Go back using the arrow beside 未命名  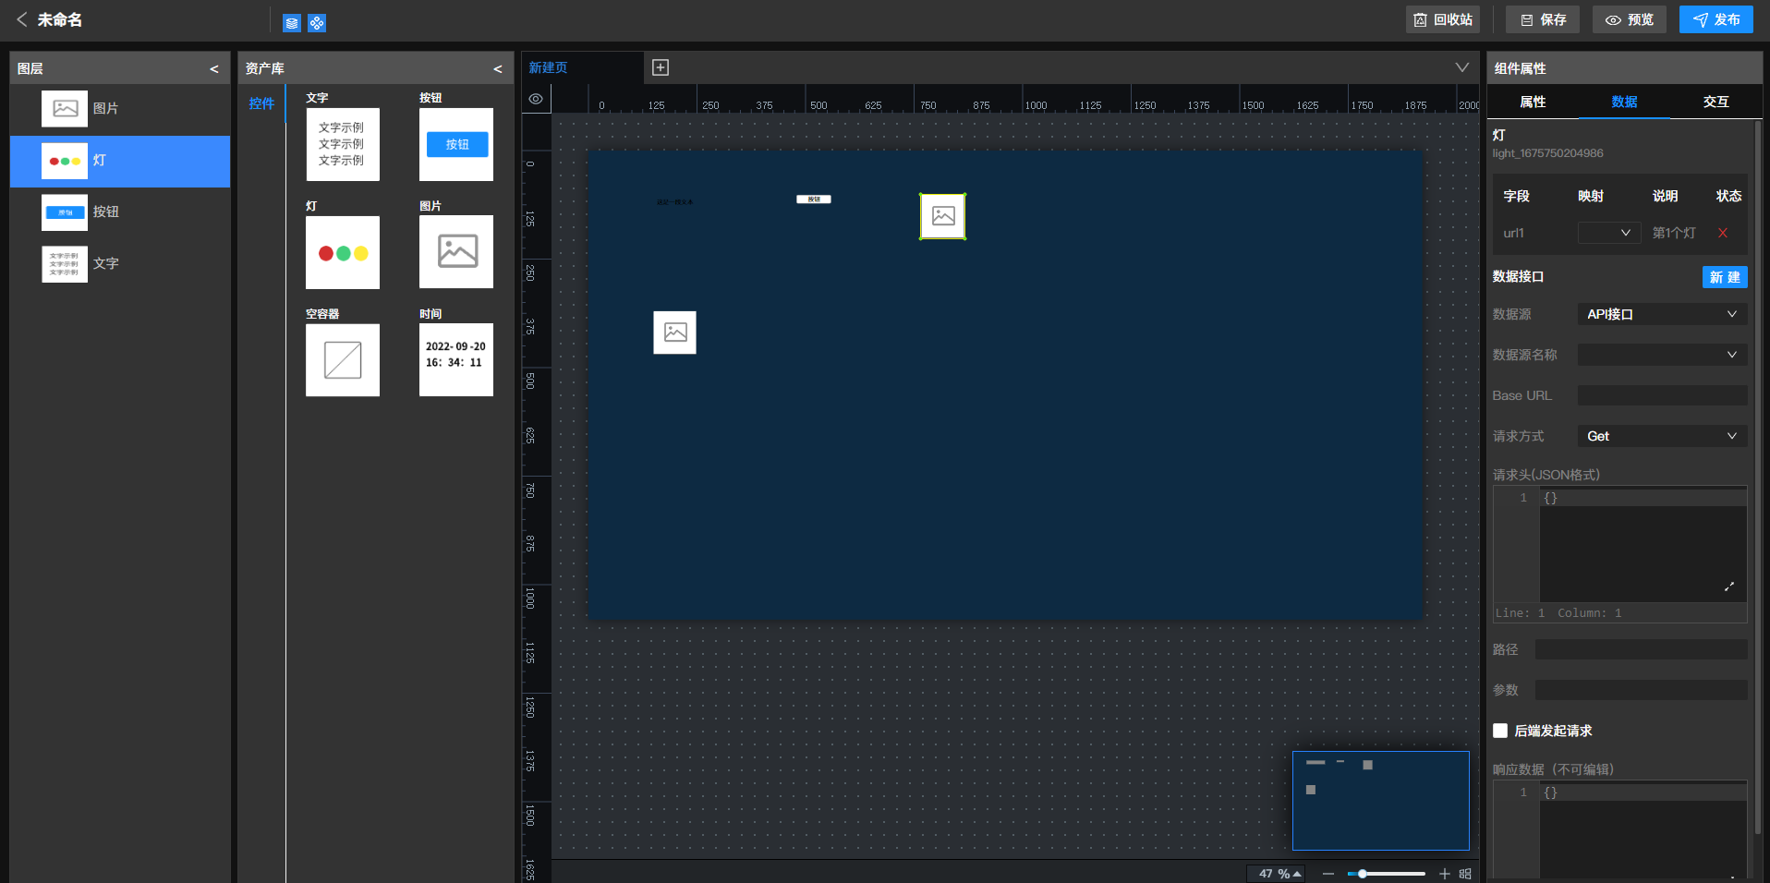[21, 19]
